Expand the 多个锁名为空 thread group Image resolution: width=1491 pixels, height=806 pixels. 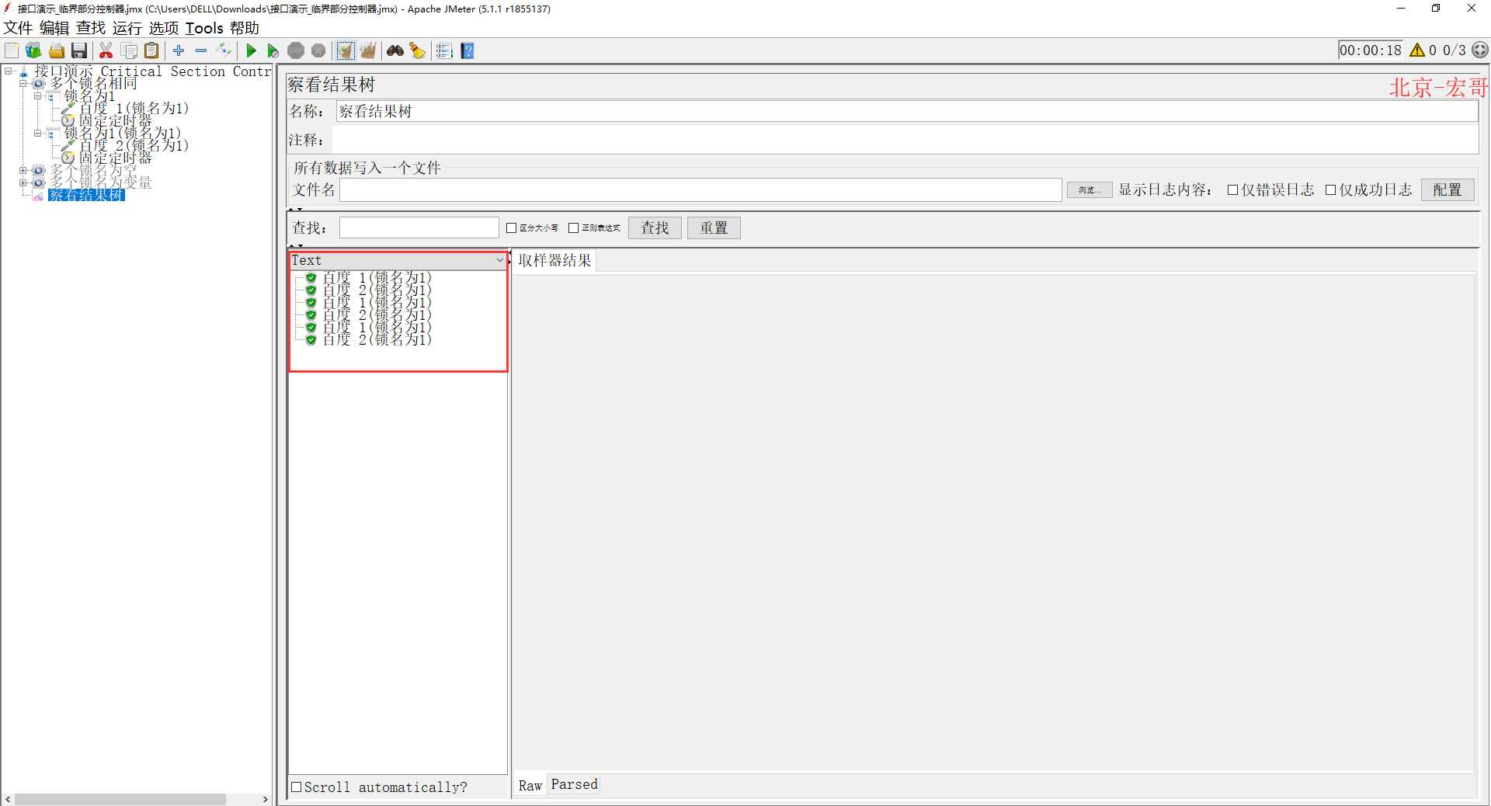pos(23,170)
